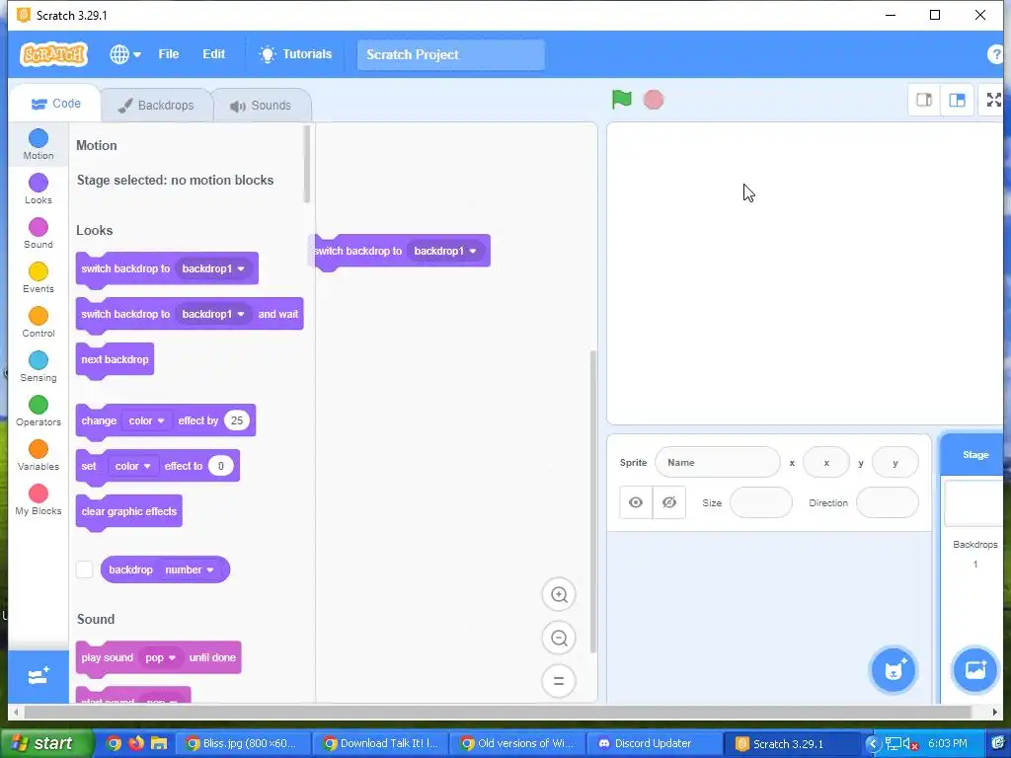Click the volume icon in system tray
The image size is (1011, 758).
(908, 744)
